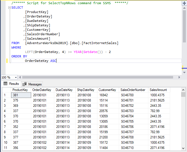
Task: Click the SELECT keyword in editor
Action: pyautogui.click(x=17, y=7)
